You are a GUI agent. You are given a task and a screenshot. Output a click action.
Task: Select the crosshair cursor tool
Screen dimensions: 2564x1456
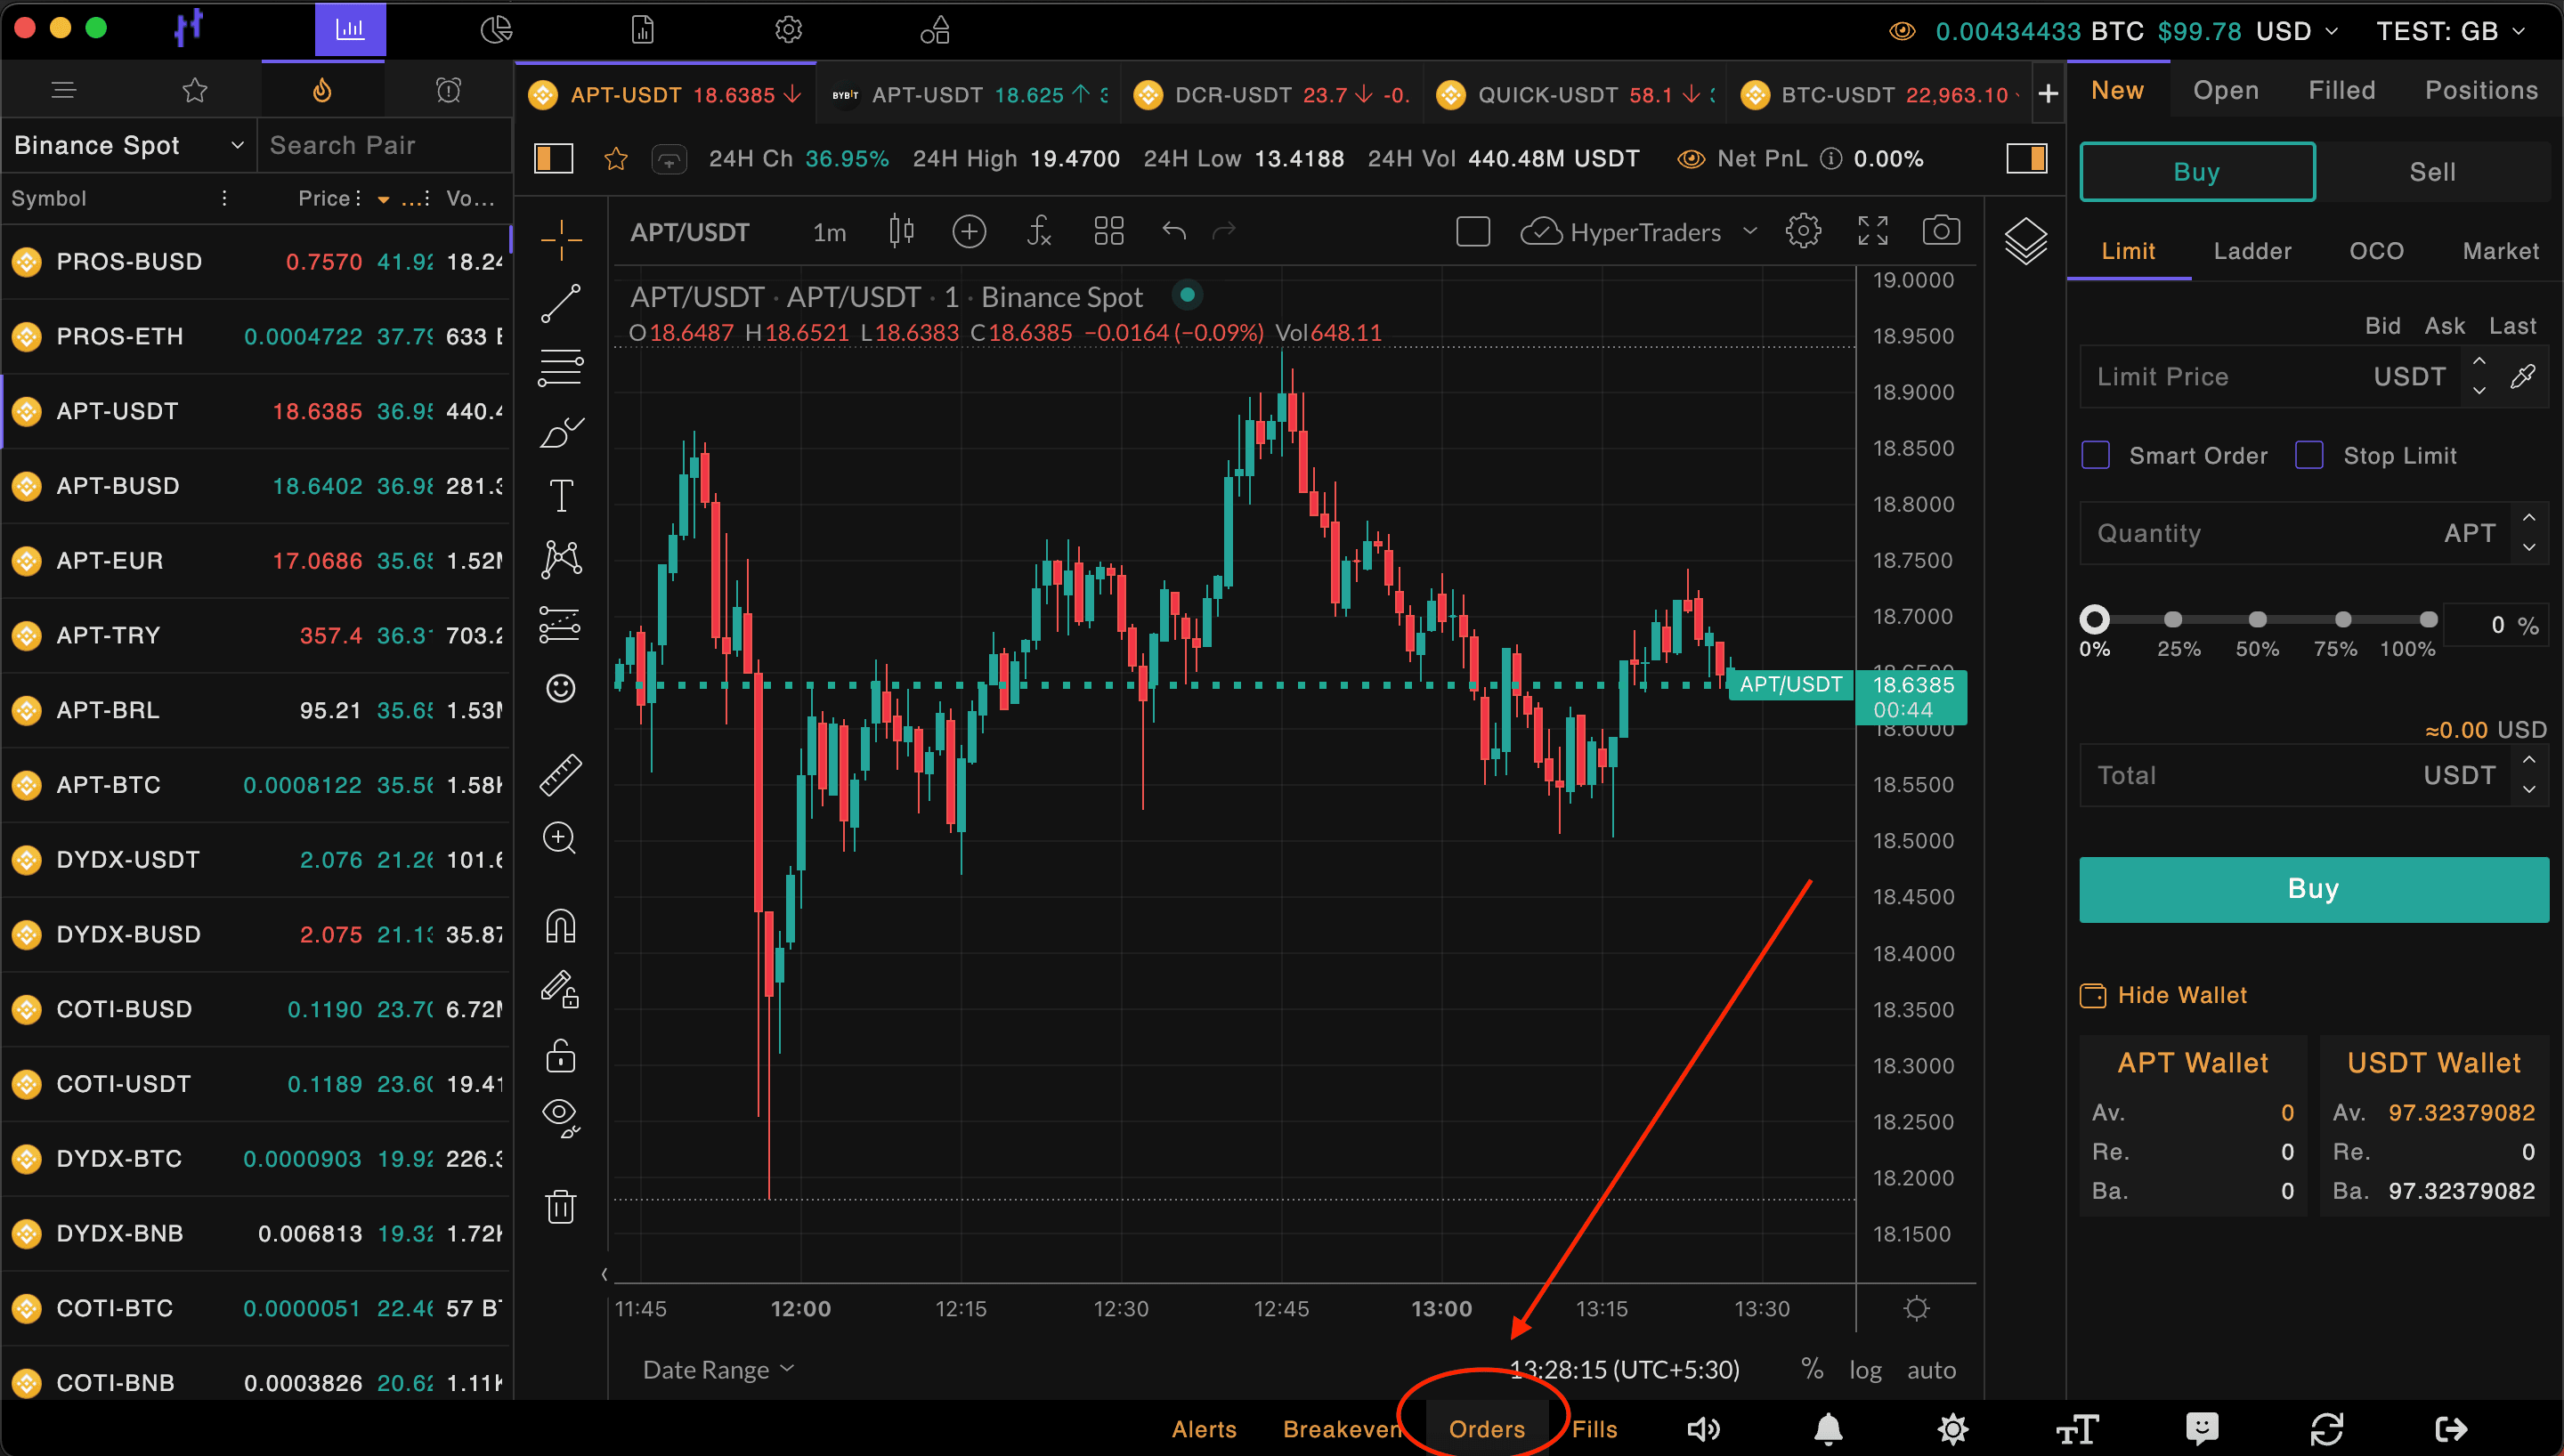pos(561,240)
